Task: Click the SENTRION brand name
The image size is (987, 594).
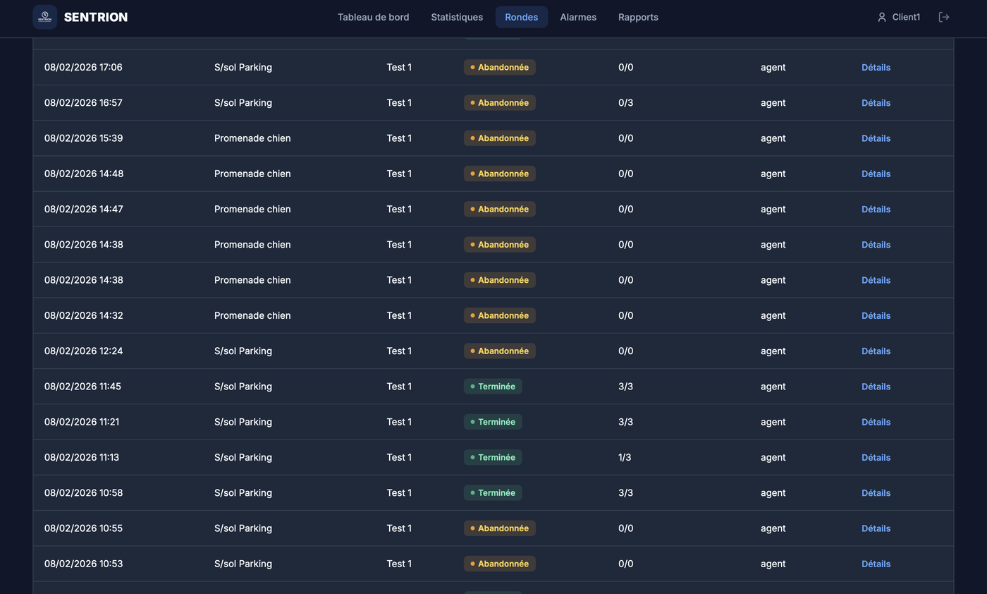Action: pyautogui.click(x=96, y=17)
